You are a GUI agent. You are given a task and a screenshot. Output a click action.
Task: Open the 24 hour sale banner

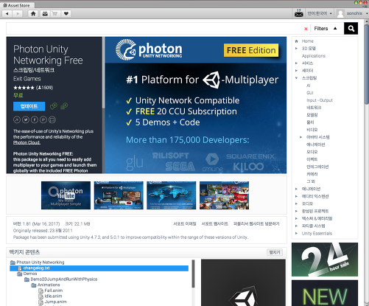[325, 260]
